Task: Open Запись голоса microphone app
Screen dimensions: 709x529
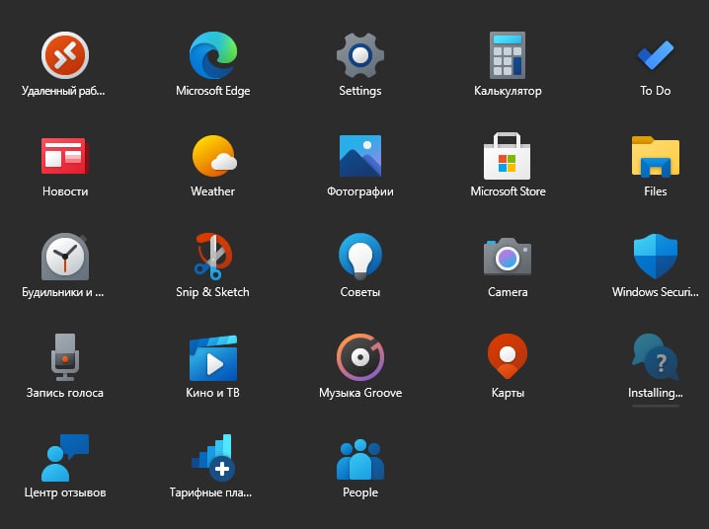Action: (x=65, y=357)
